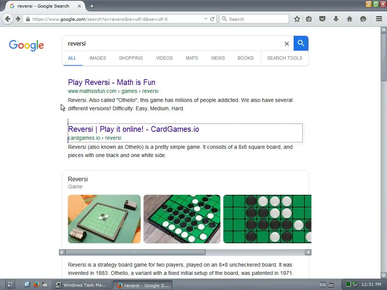Open the clapperboard media icon on taskbar
The width and height of the screenshot is (387, 290).
tap(45, 285)
